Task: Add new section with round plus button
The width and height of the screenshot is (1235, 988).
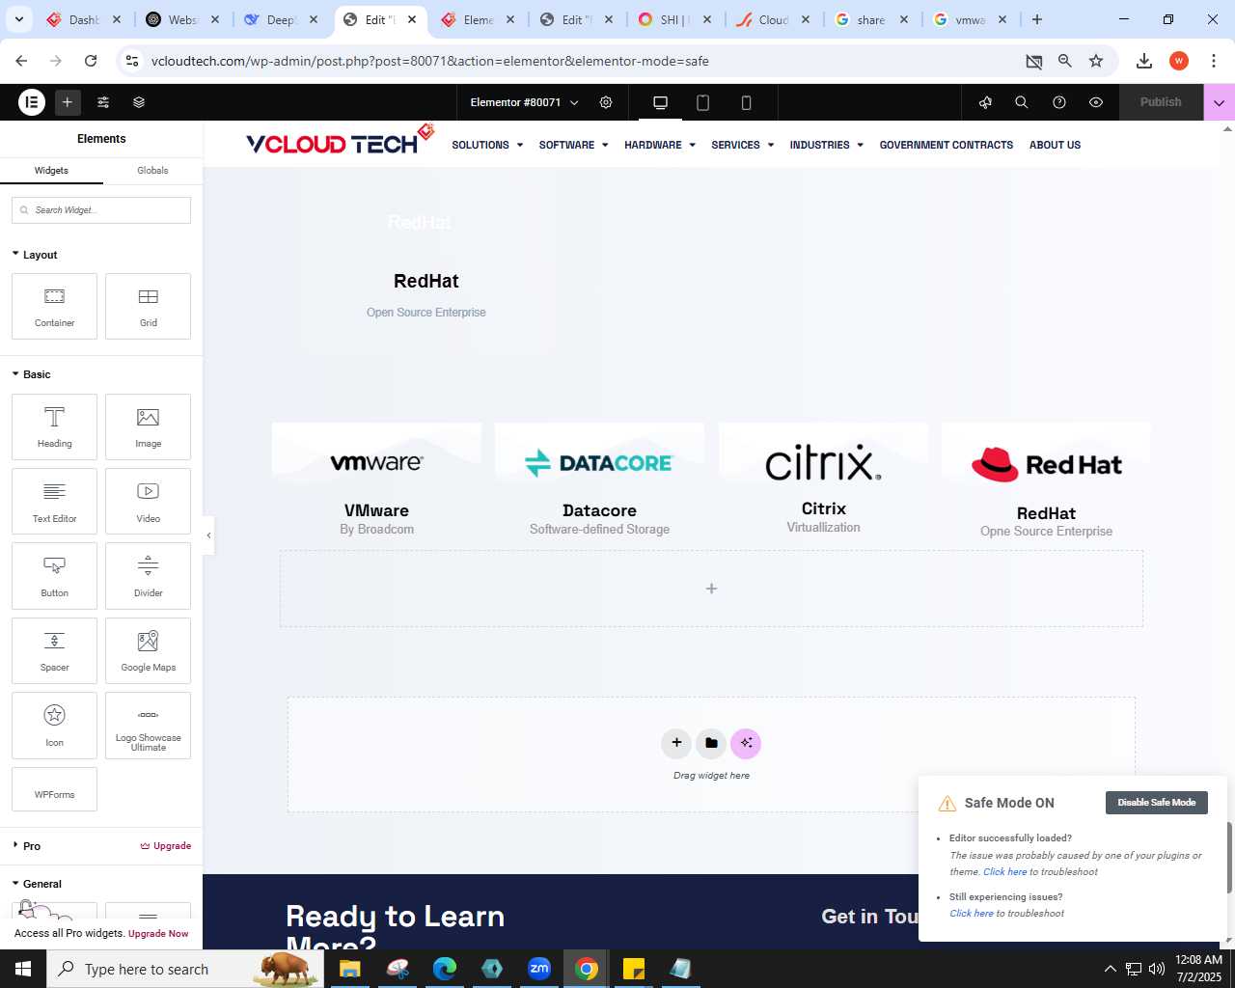Action: (676, 743)
